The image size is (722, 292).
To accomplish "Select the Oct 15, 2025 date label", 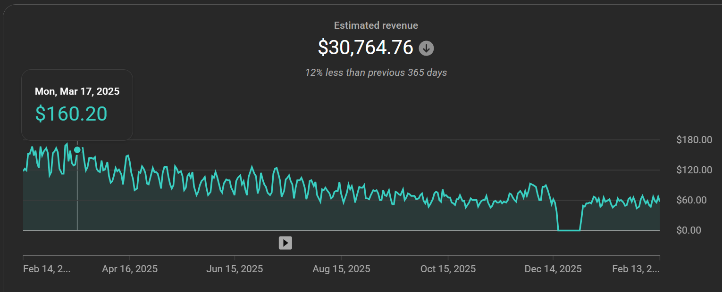I will tap(448, 269).
